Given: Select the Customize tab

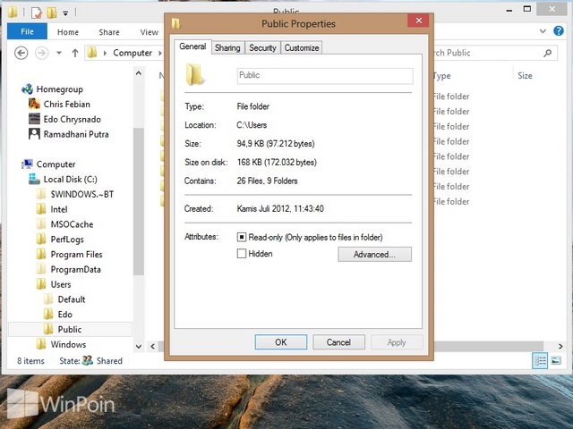Looking at the screenshot, I should (302, 47).
